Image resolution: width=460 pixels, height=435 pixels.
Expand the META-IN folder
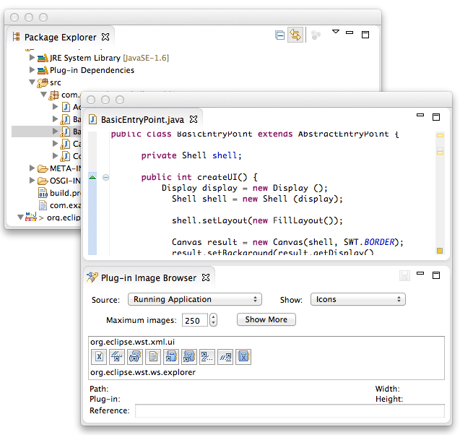(32, 168)
